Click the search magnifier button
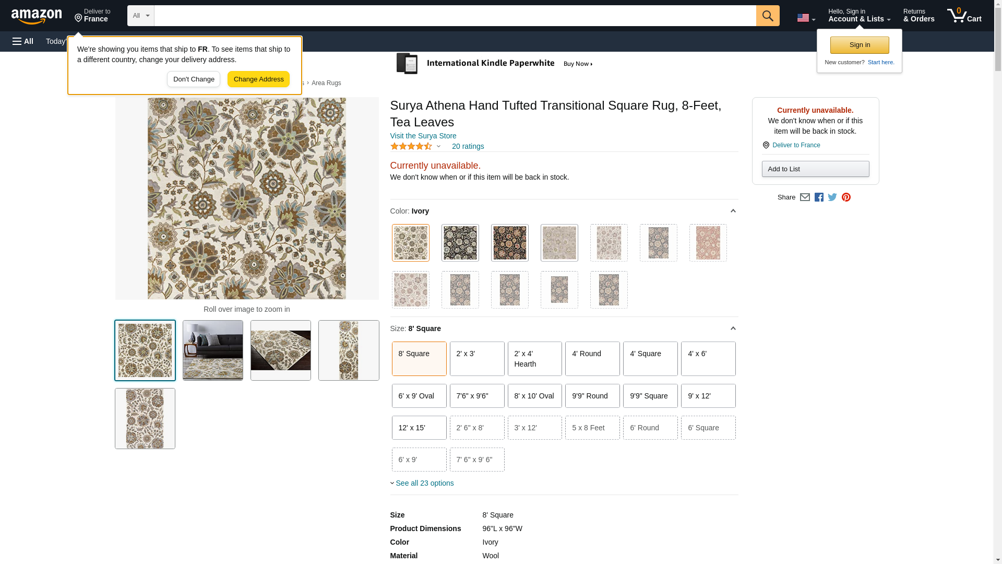The width and height of the screenshot is (1002, 564). point(767,16)
